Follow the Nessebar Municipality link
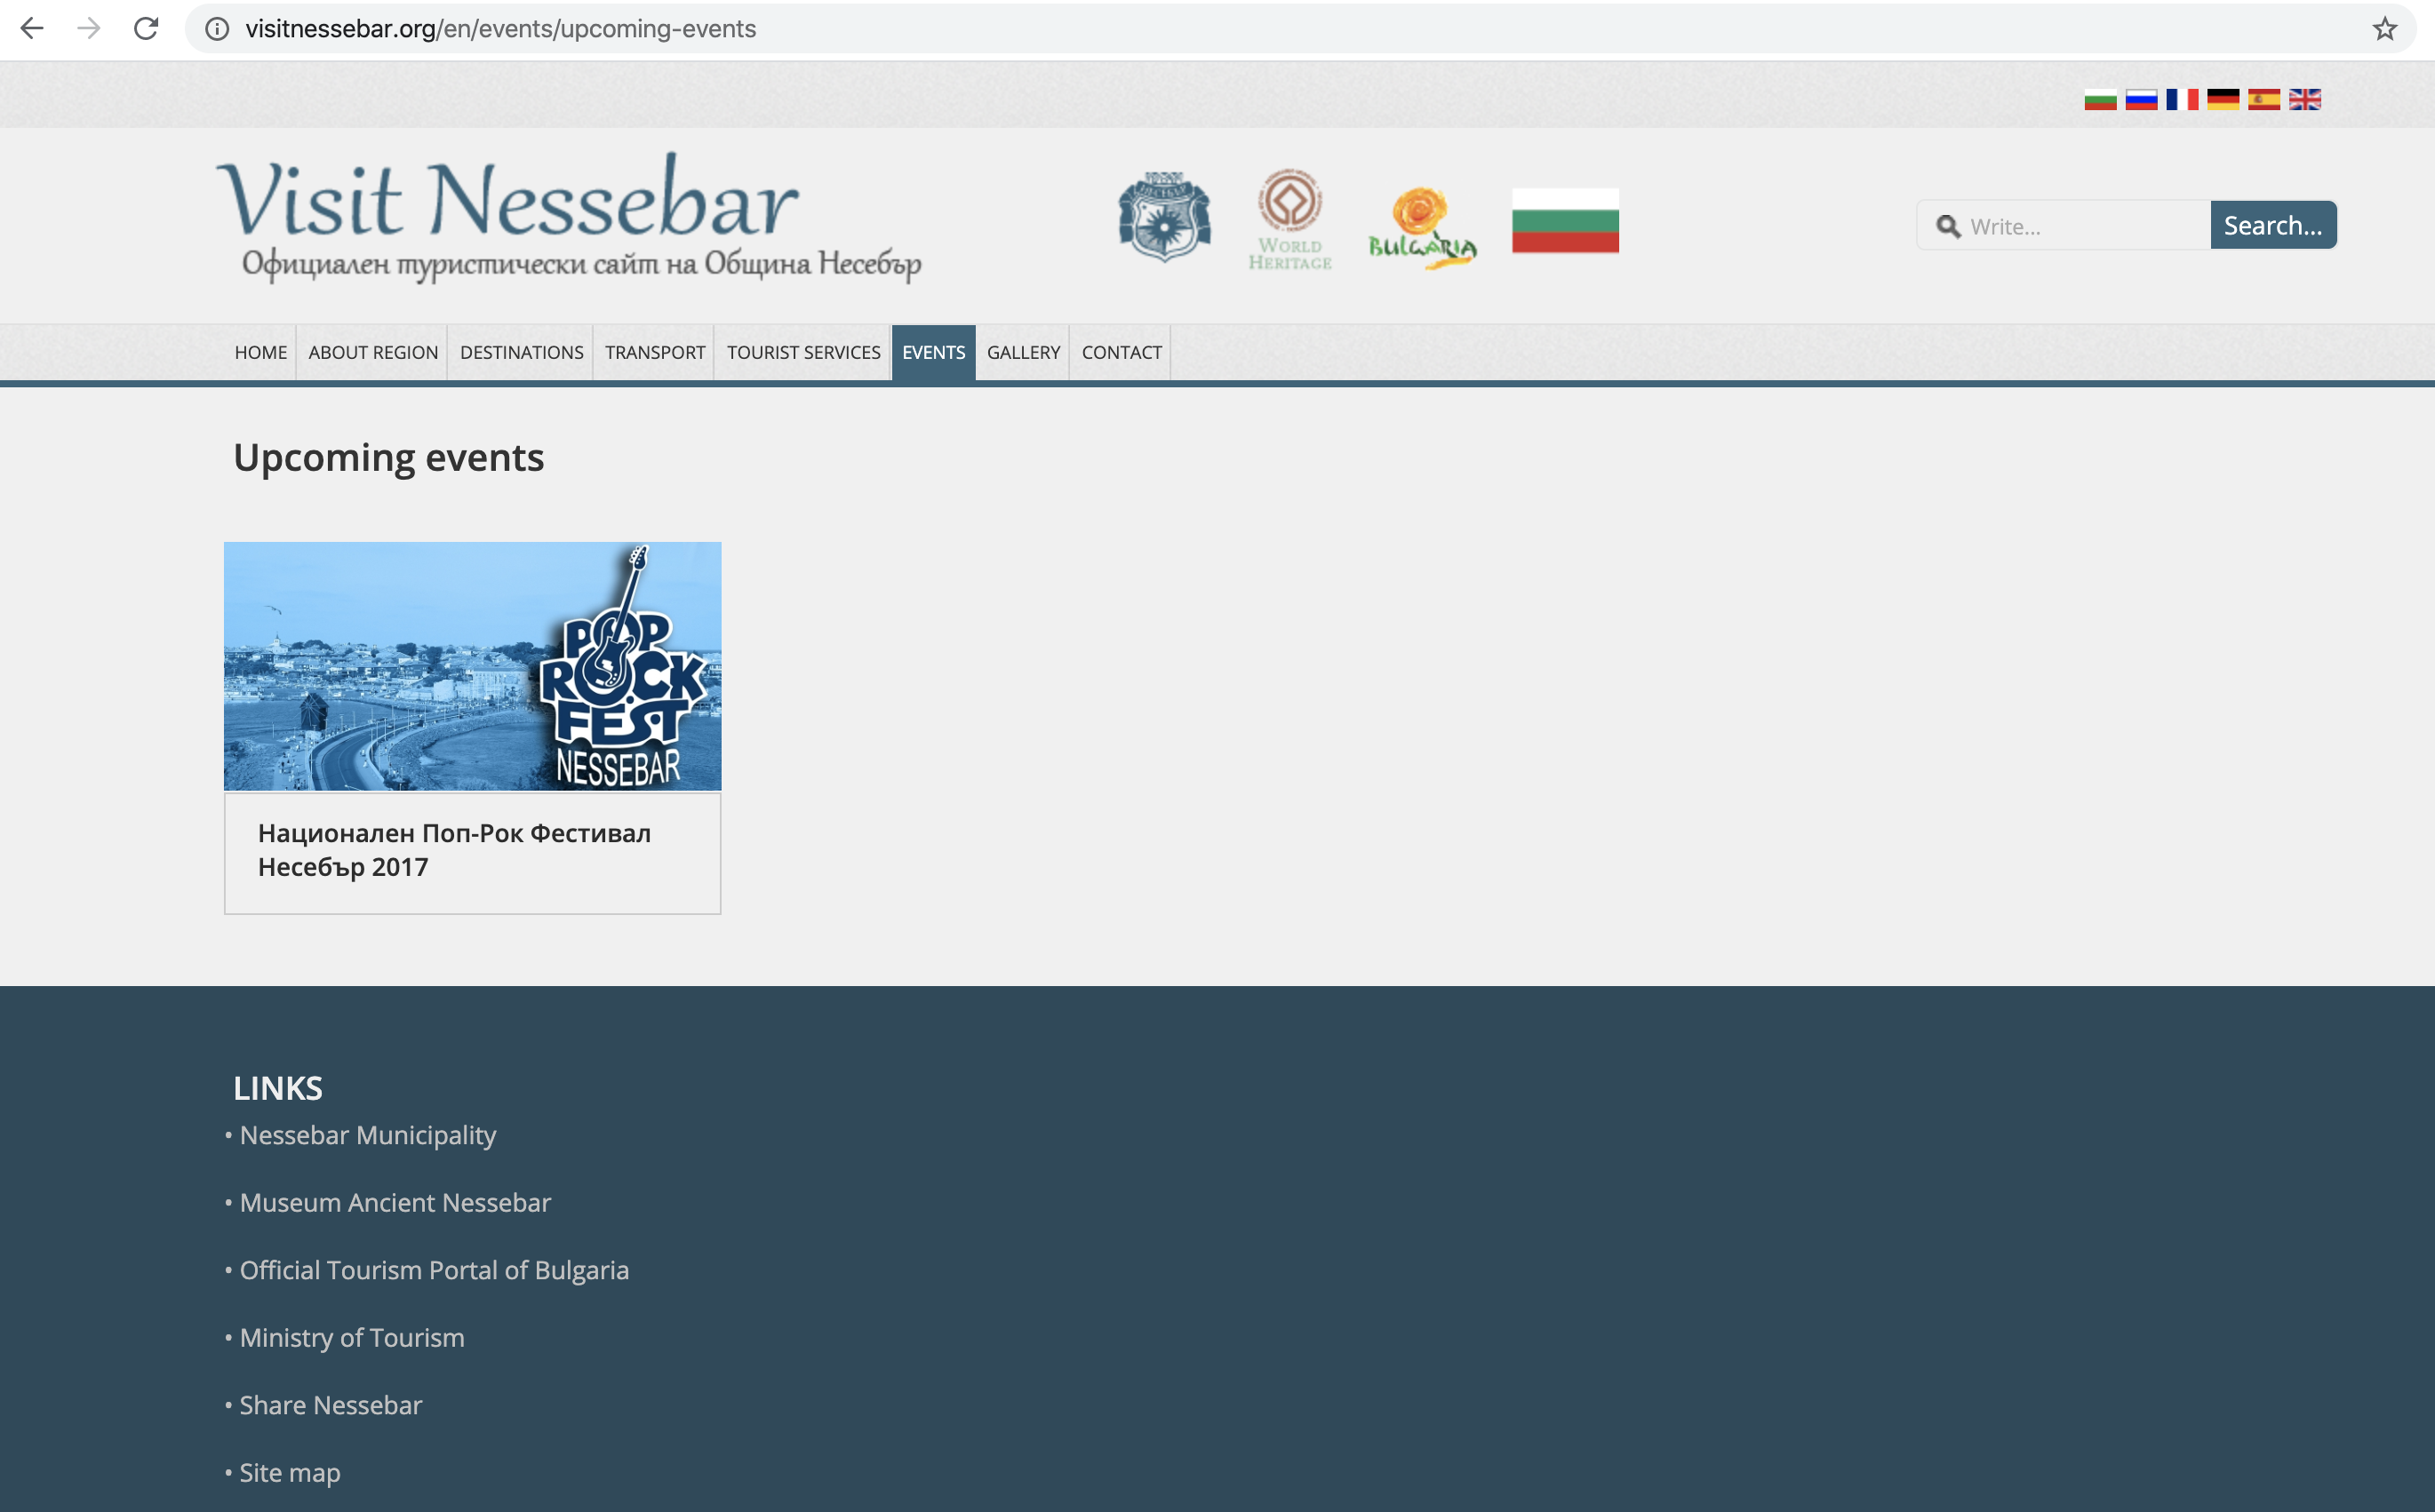 pyautogui.click(x=367, y=1136)
